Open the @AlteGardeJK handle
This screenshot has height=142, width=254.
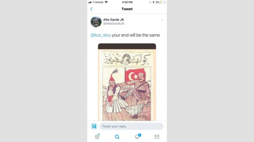(114, 23)
